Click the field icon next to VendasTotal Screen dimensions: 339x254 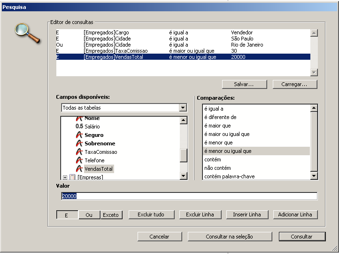[79, 169]
